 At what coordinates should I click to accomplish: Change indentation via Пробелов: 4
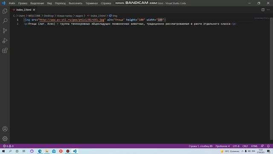[223, 146]
